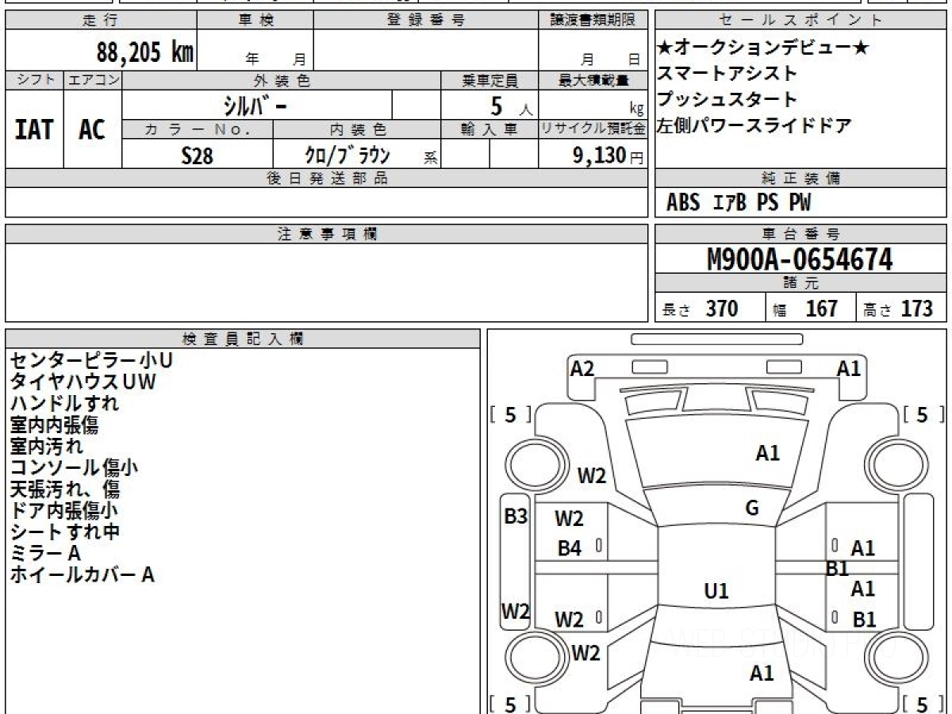Select the inspector note タイヤハウスUW
952x714 pixels.
[83, 382]
